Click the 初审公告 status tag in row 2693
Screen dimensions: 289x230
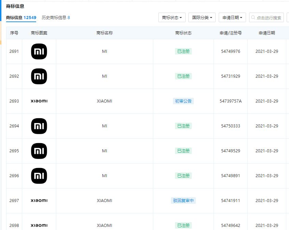pos(183,101)
